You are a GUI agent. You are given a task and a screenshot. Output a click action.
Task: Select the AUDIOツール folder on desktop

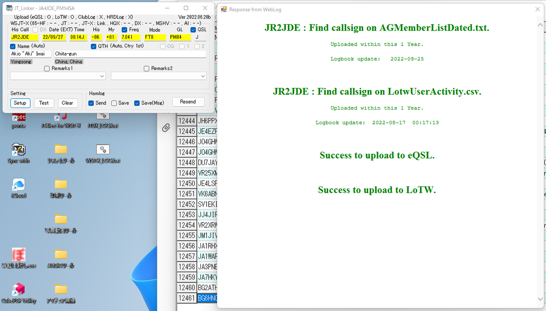point(61,259)
